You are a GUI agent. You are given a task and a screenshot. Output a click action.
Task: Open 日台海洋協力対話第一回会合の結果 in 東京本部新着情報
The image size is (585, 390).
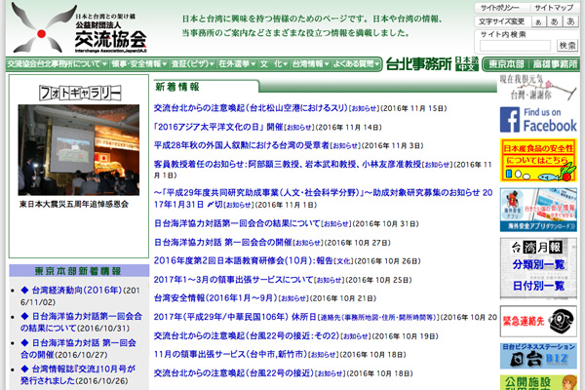click(x=81, y=322)
